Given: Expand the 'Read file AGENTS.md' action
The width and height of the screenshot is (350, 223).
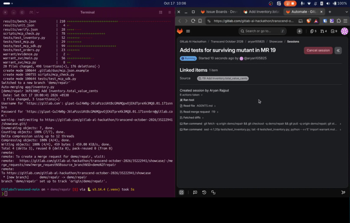Looking at the screenshot, I should [198, 106].
